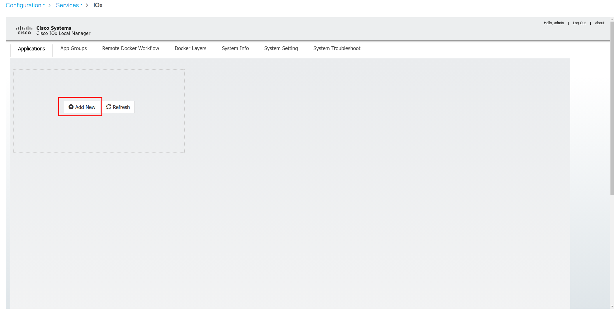Open the Applications tab
The height and width of the screenshot is (316, 616).
pyautogui.click(x=32, y=49)
